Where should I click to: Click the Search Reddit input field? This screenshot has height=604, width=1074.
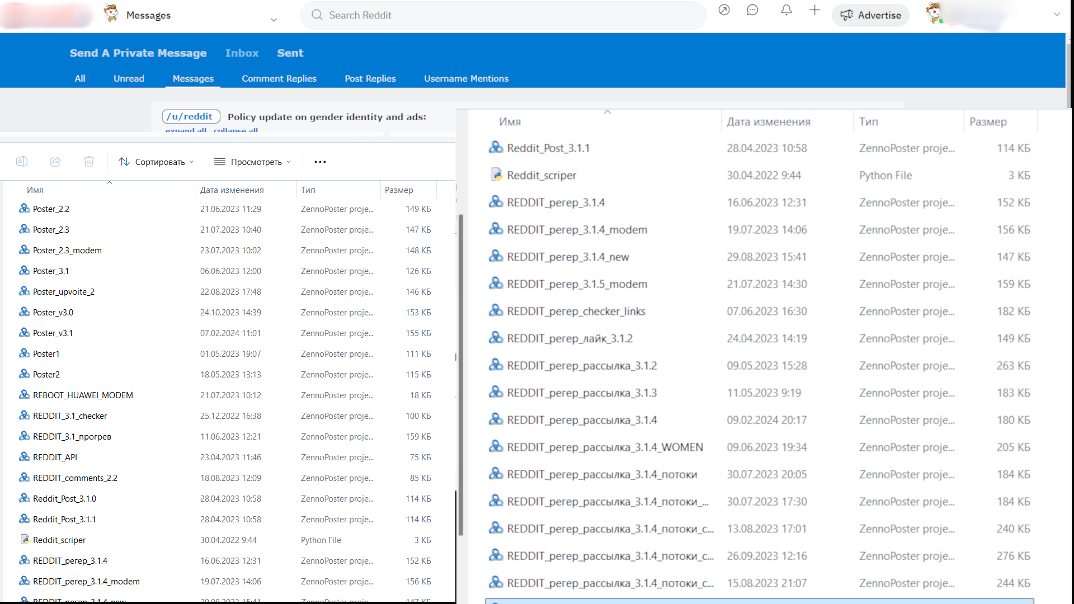503,15
